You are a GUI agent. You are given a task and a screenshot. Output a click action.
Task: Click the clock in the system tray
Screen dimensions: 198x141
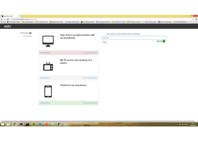click(x=193, y=124)
